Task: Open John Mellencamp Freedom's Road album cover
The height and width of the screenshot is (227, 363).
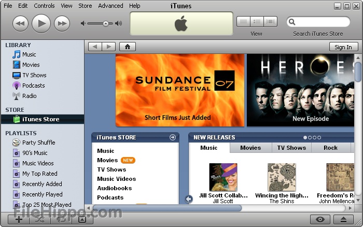Action: pyautogui.click(x=340, y=177)
